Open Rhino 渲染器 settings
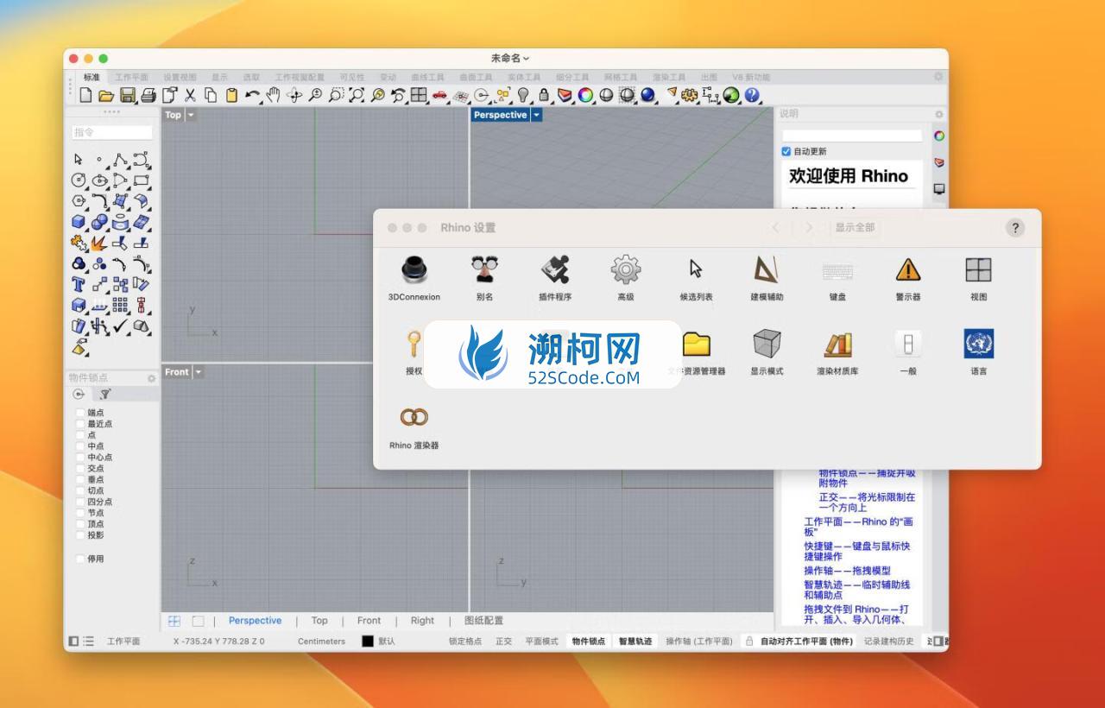The image size is (1105, 708). point(414,427)
